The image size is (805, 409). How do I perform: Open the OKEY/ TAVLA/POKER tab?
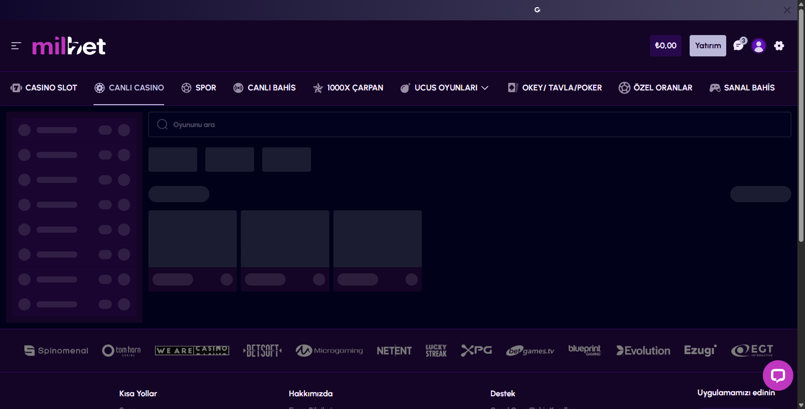[x=554, y=88]
